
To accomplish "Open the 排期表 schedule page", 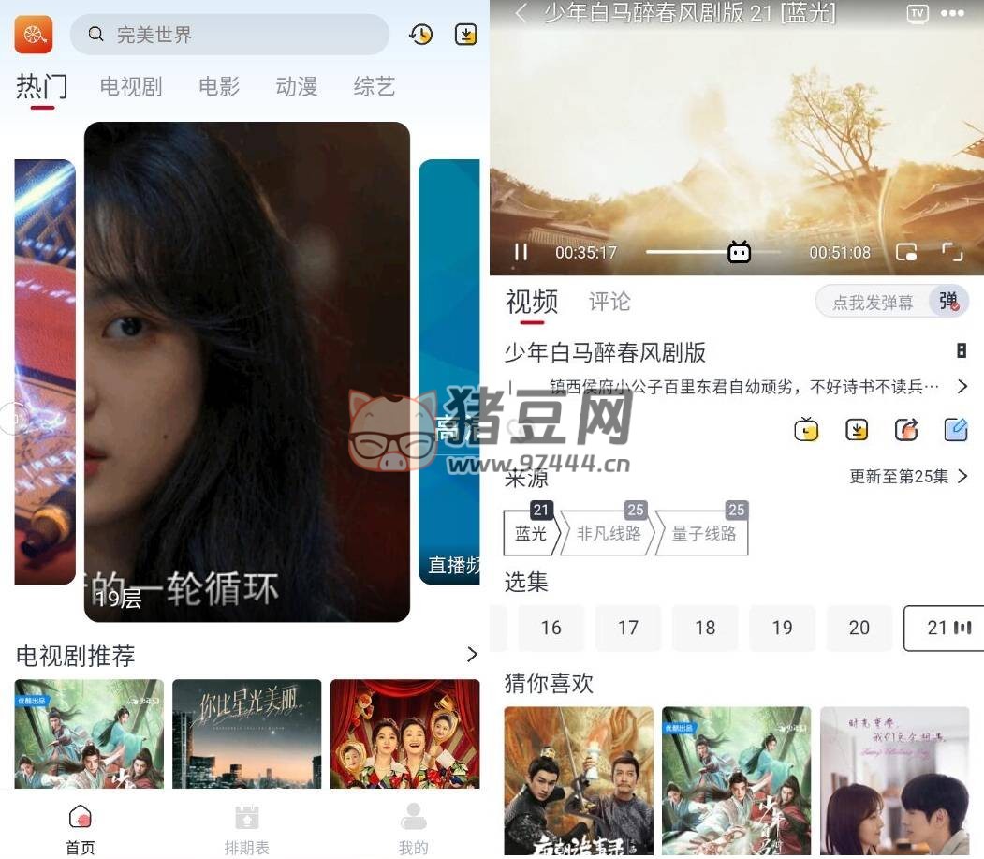I will (246, 829).
